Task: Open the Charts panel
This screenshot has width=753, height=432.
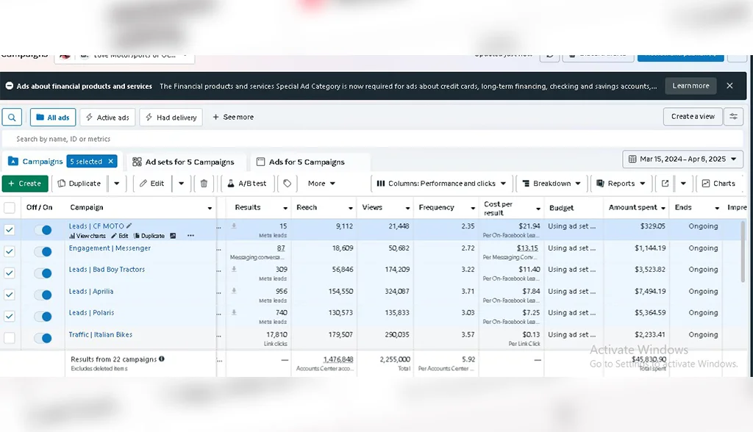Action: [718, 184]
